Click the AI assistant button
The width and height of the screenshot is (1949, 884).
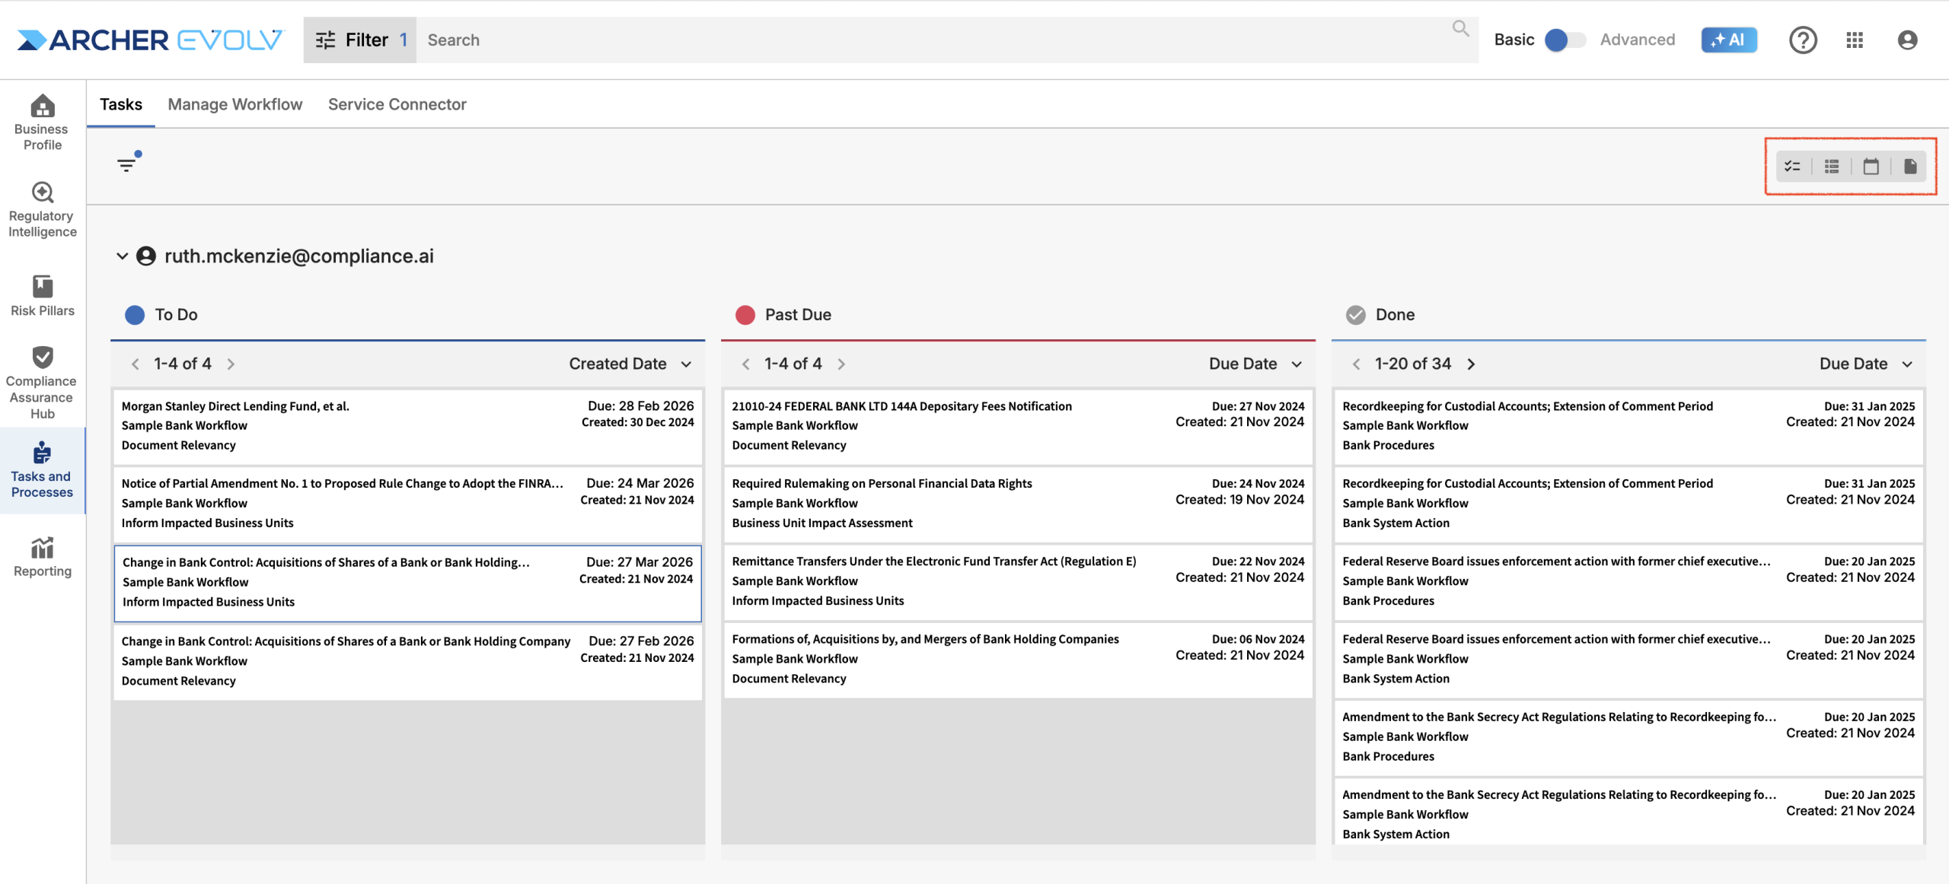tap(1728, 40)
